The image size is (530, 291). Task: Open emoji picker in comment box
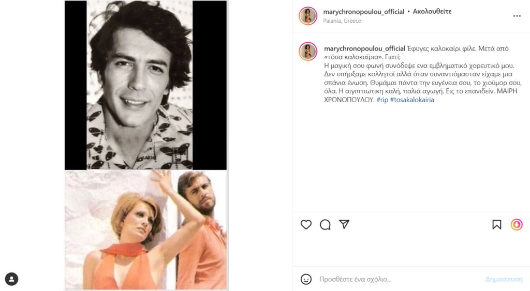click(x=306, y=279)
